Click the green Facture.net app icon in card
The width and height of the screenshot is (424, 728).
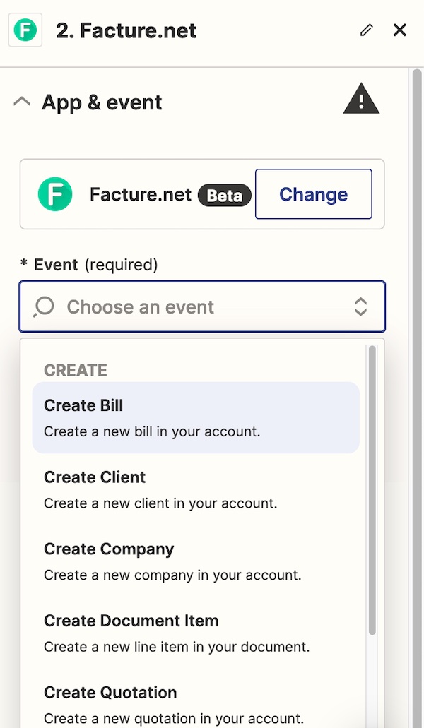click(55, 194)
